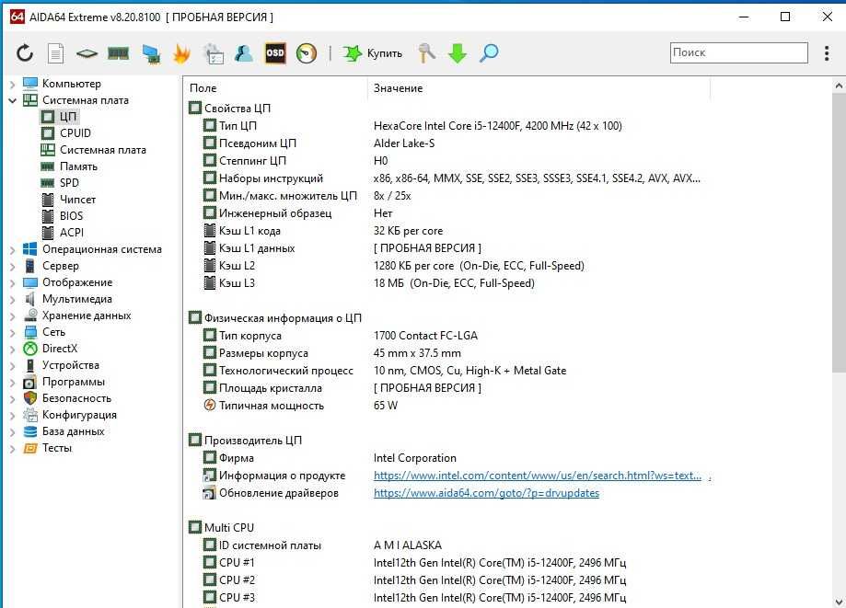Click the scrollbar up arrow
846x608 pixels.
point(838,86)
